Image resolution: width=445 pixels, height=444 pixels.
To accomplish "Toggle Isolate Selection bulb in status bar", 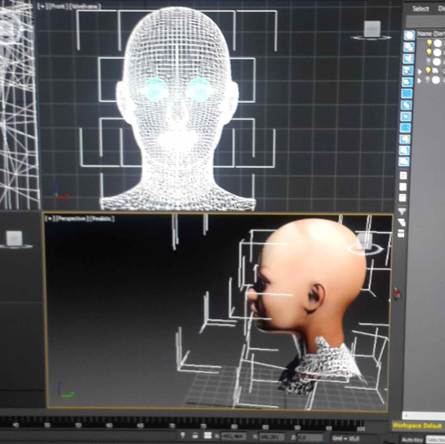I will pyautogui.click(x=183, y=435).
